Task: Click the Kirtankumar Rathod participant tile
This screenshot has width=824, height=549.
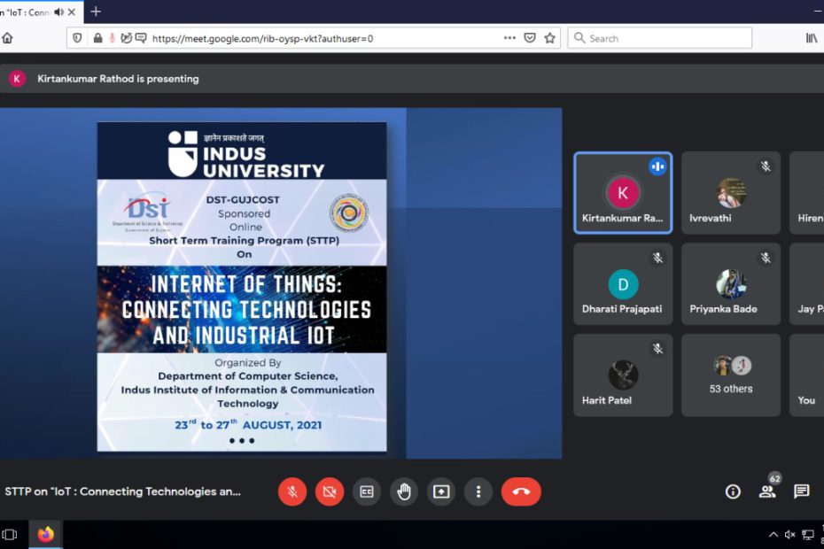Action: click(623, 193)
